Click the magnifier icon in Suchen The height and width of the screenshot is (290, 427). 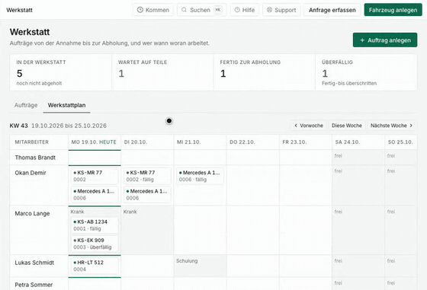pos(184,10)
